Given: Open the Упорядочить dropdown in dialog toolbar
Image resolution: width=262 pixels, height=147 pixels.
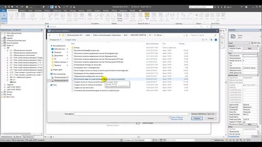Looking at the screenshot, I should click(55, 40).
